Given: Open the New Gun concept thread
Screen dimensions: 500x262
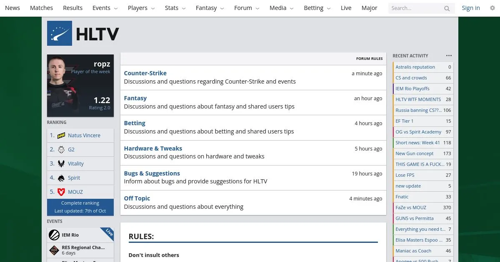Looking at the screenshot, I should coord(423,153).
